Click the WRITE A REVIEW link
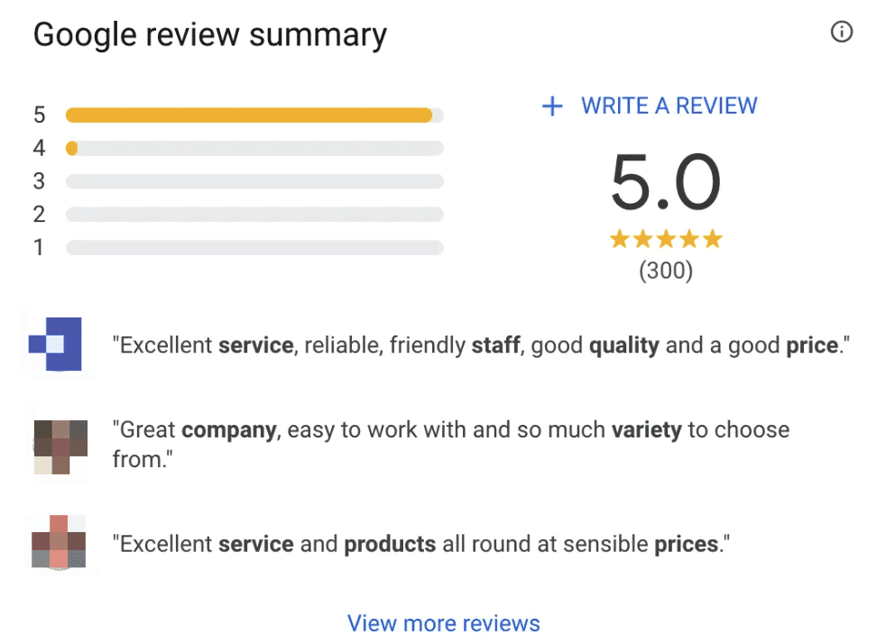 tap(669, 106)
